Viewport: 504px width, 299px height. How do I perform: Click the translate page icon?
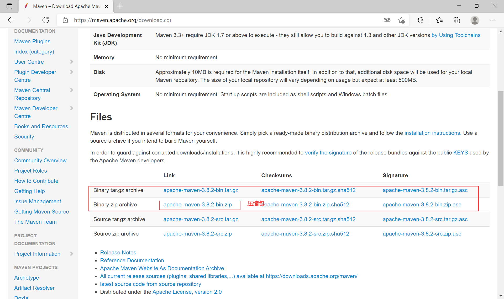coord(387,20)
